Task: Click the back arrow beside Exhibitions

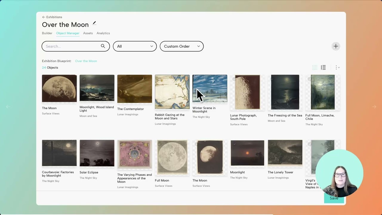Action: [44, 17]
